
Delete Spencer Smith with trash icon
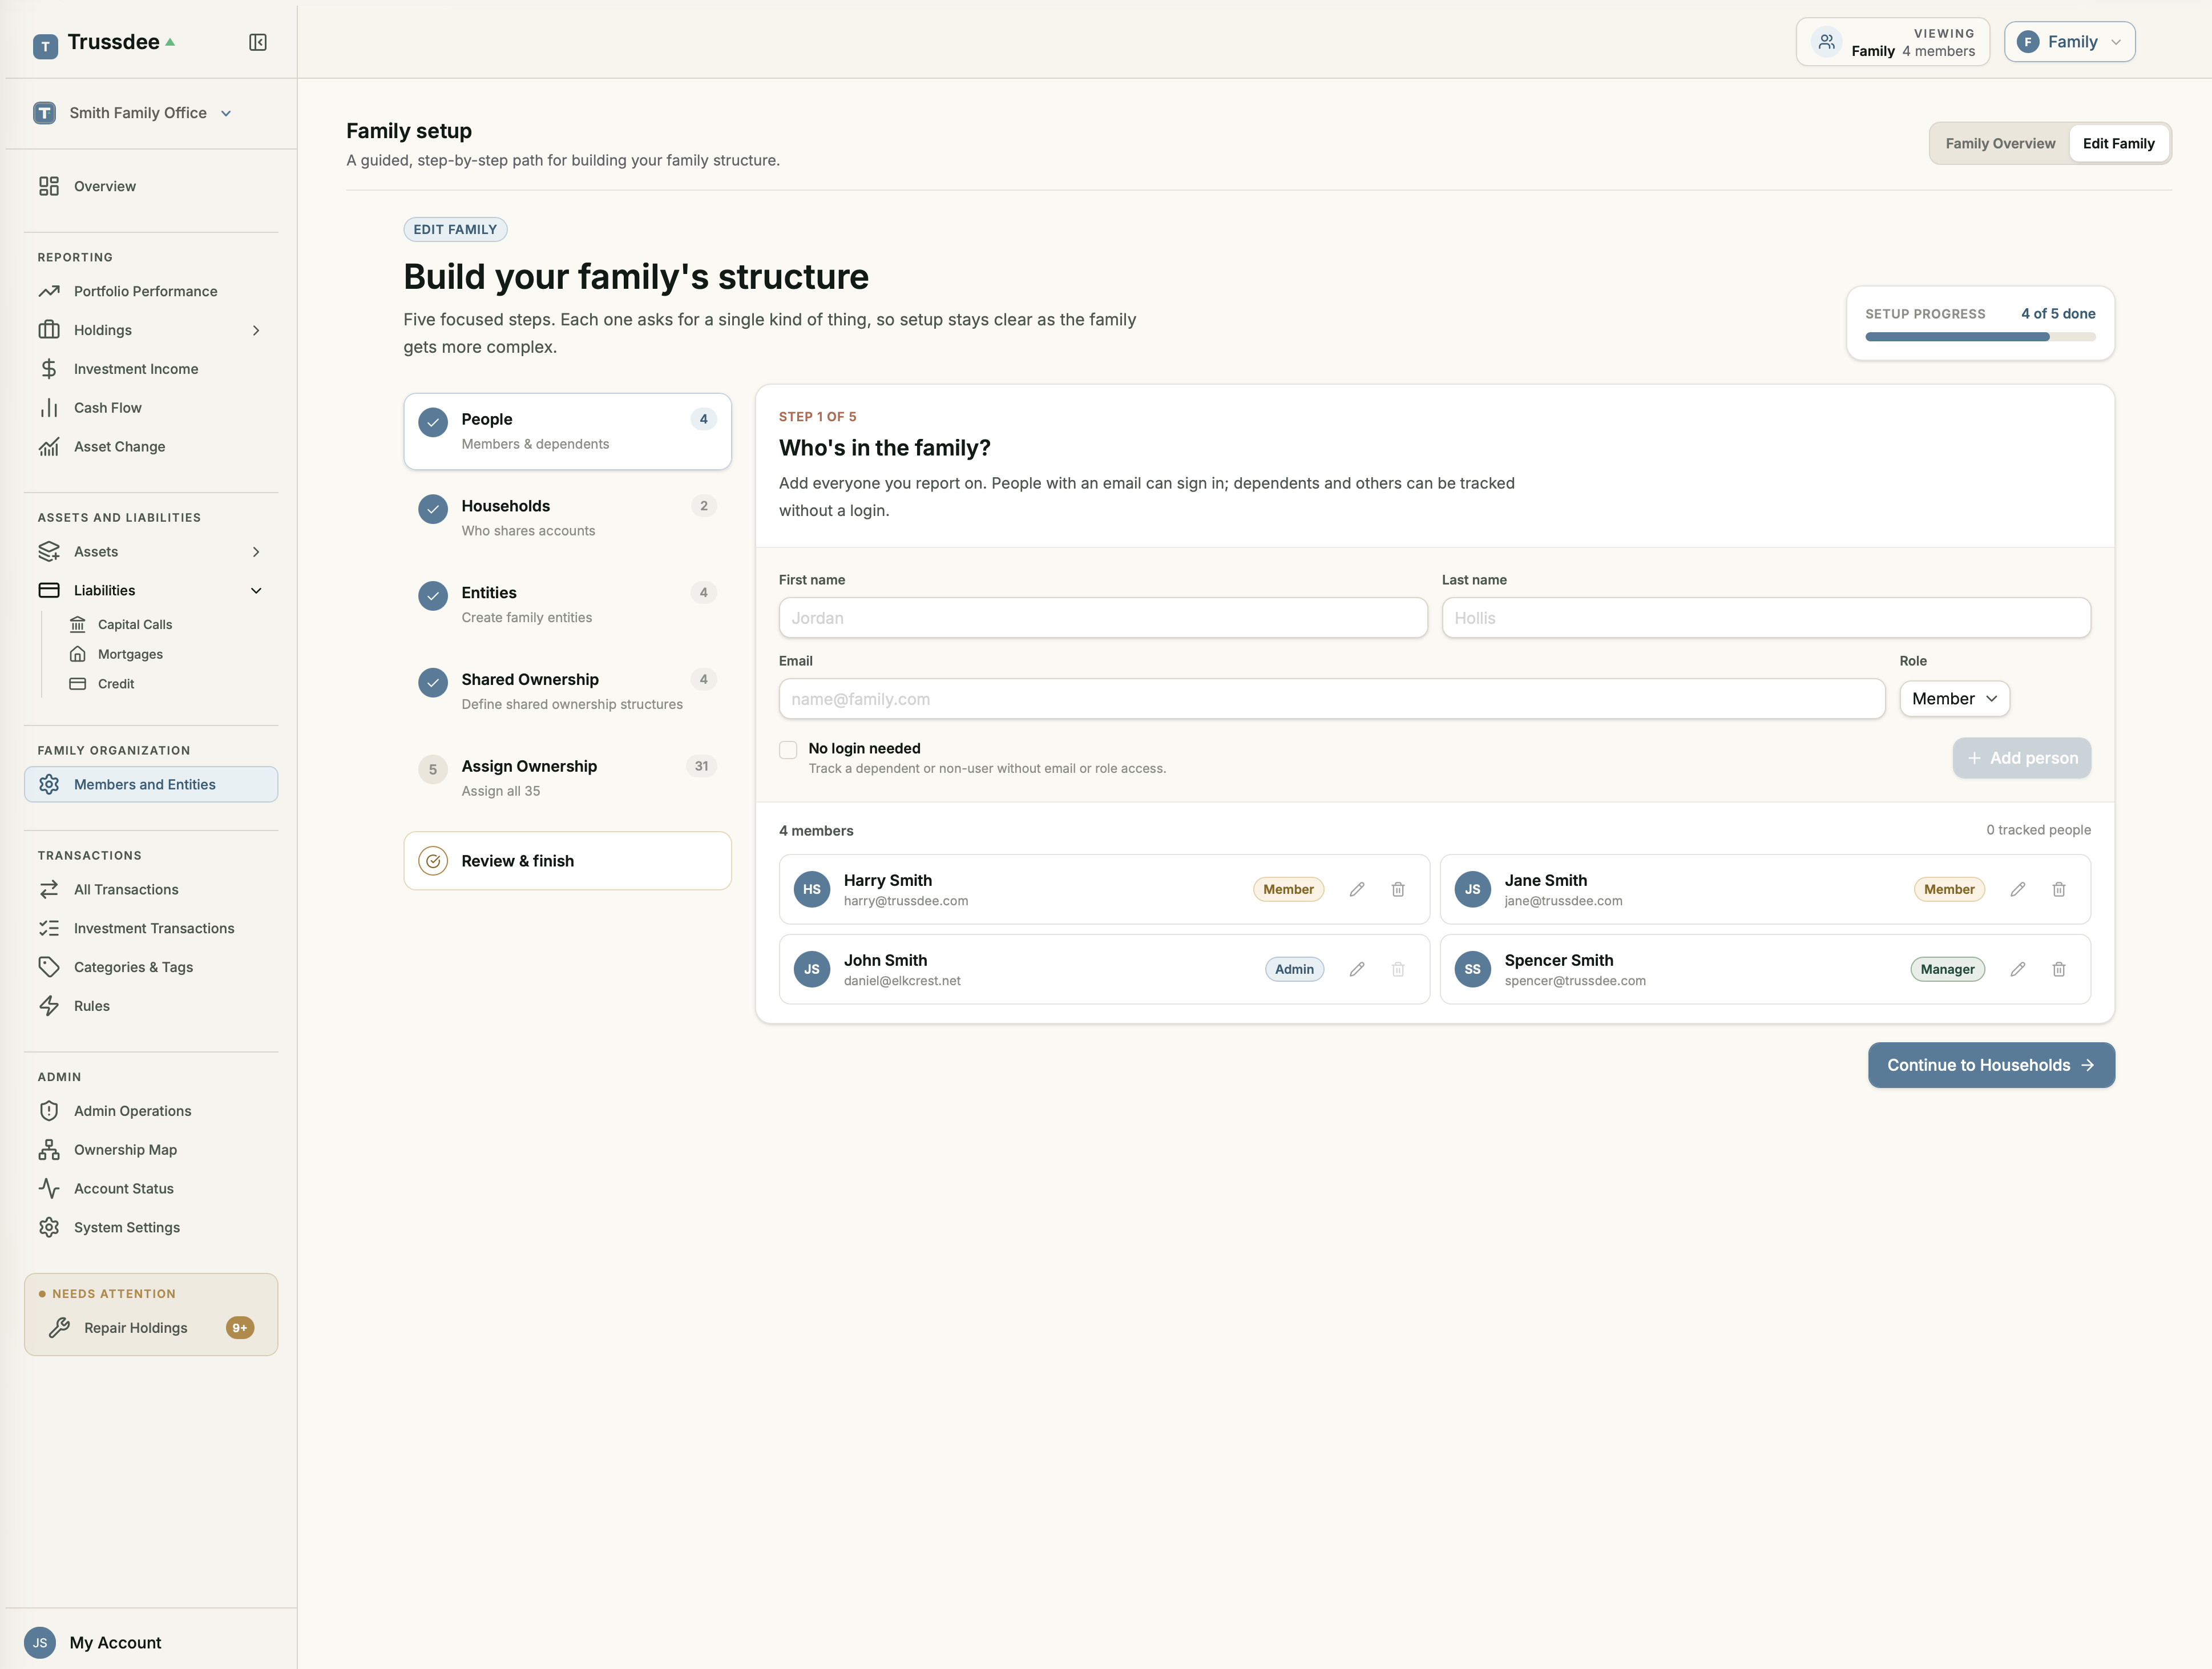tap(2059, 969)
